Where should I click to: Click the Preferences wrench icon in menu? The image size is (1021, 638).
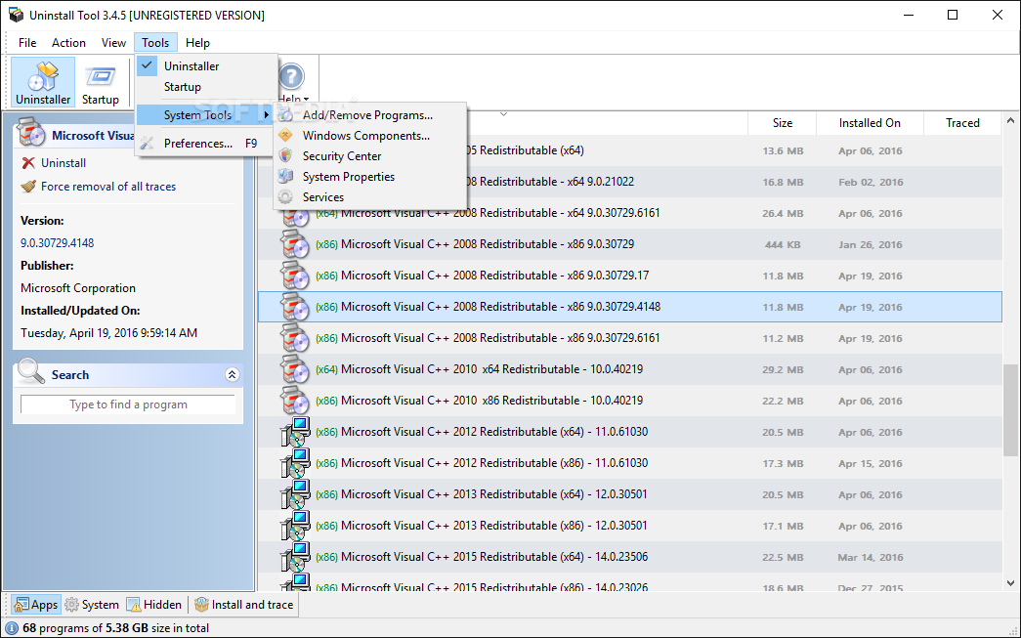[148, 144]
